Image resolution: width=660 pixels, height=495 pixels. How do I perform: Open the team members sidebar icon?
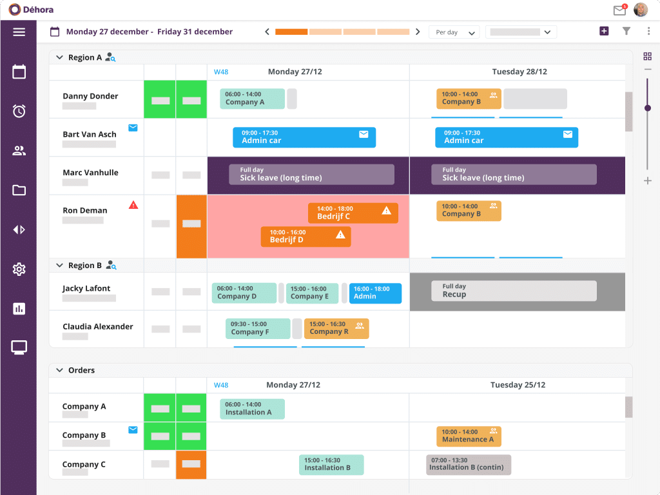pos(19,150)
